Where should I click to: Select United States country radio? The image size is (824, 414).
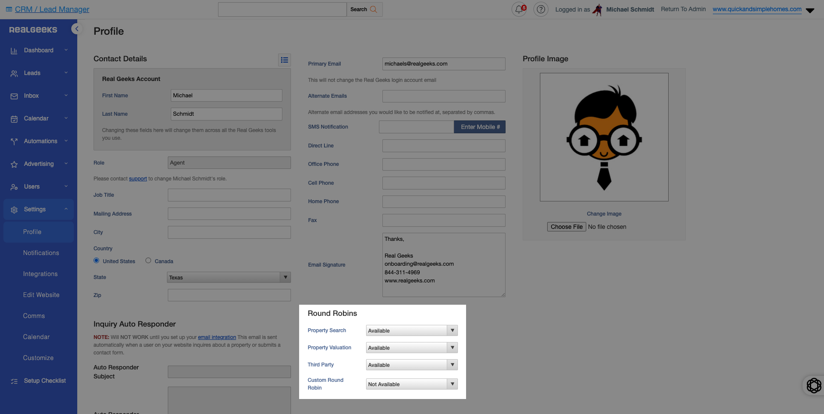pyautogui.click(x=97, y=261)
